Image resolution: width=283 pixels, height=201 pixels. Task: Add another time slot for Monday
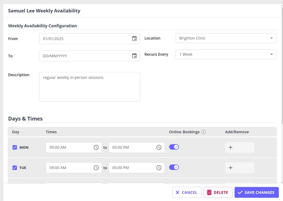[231, 148]
